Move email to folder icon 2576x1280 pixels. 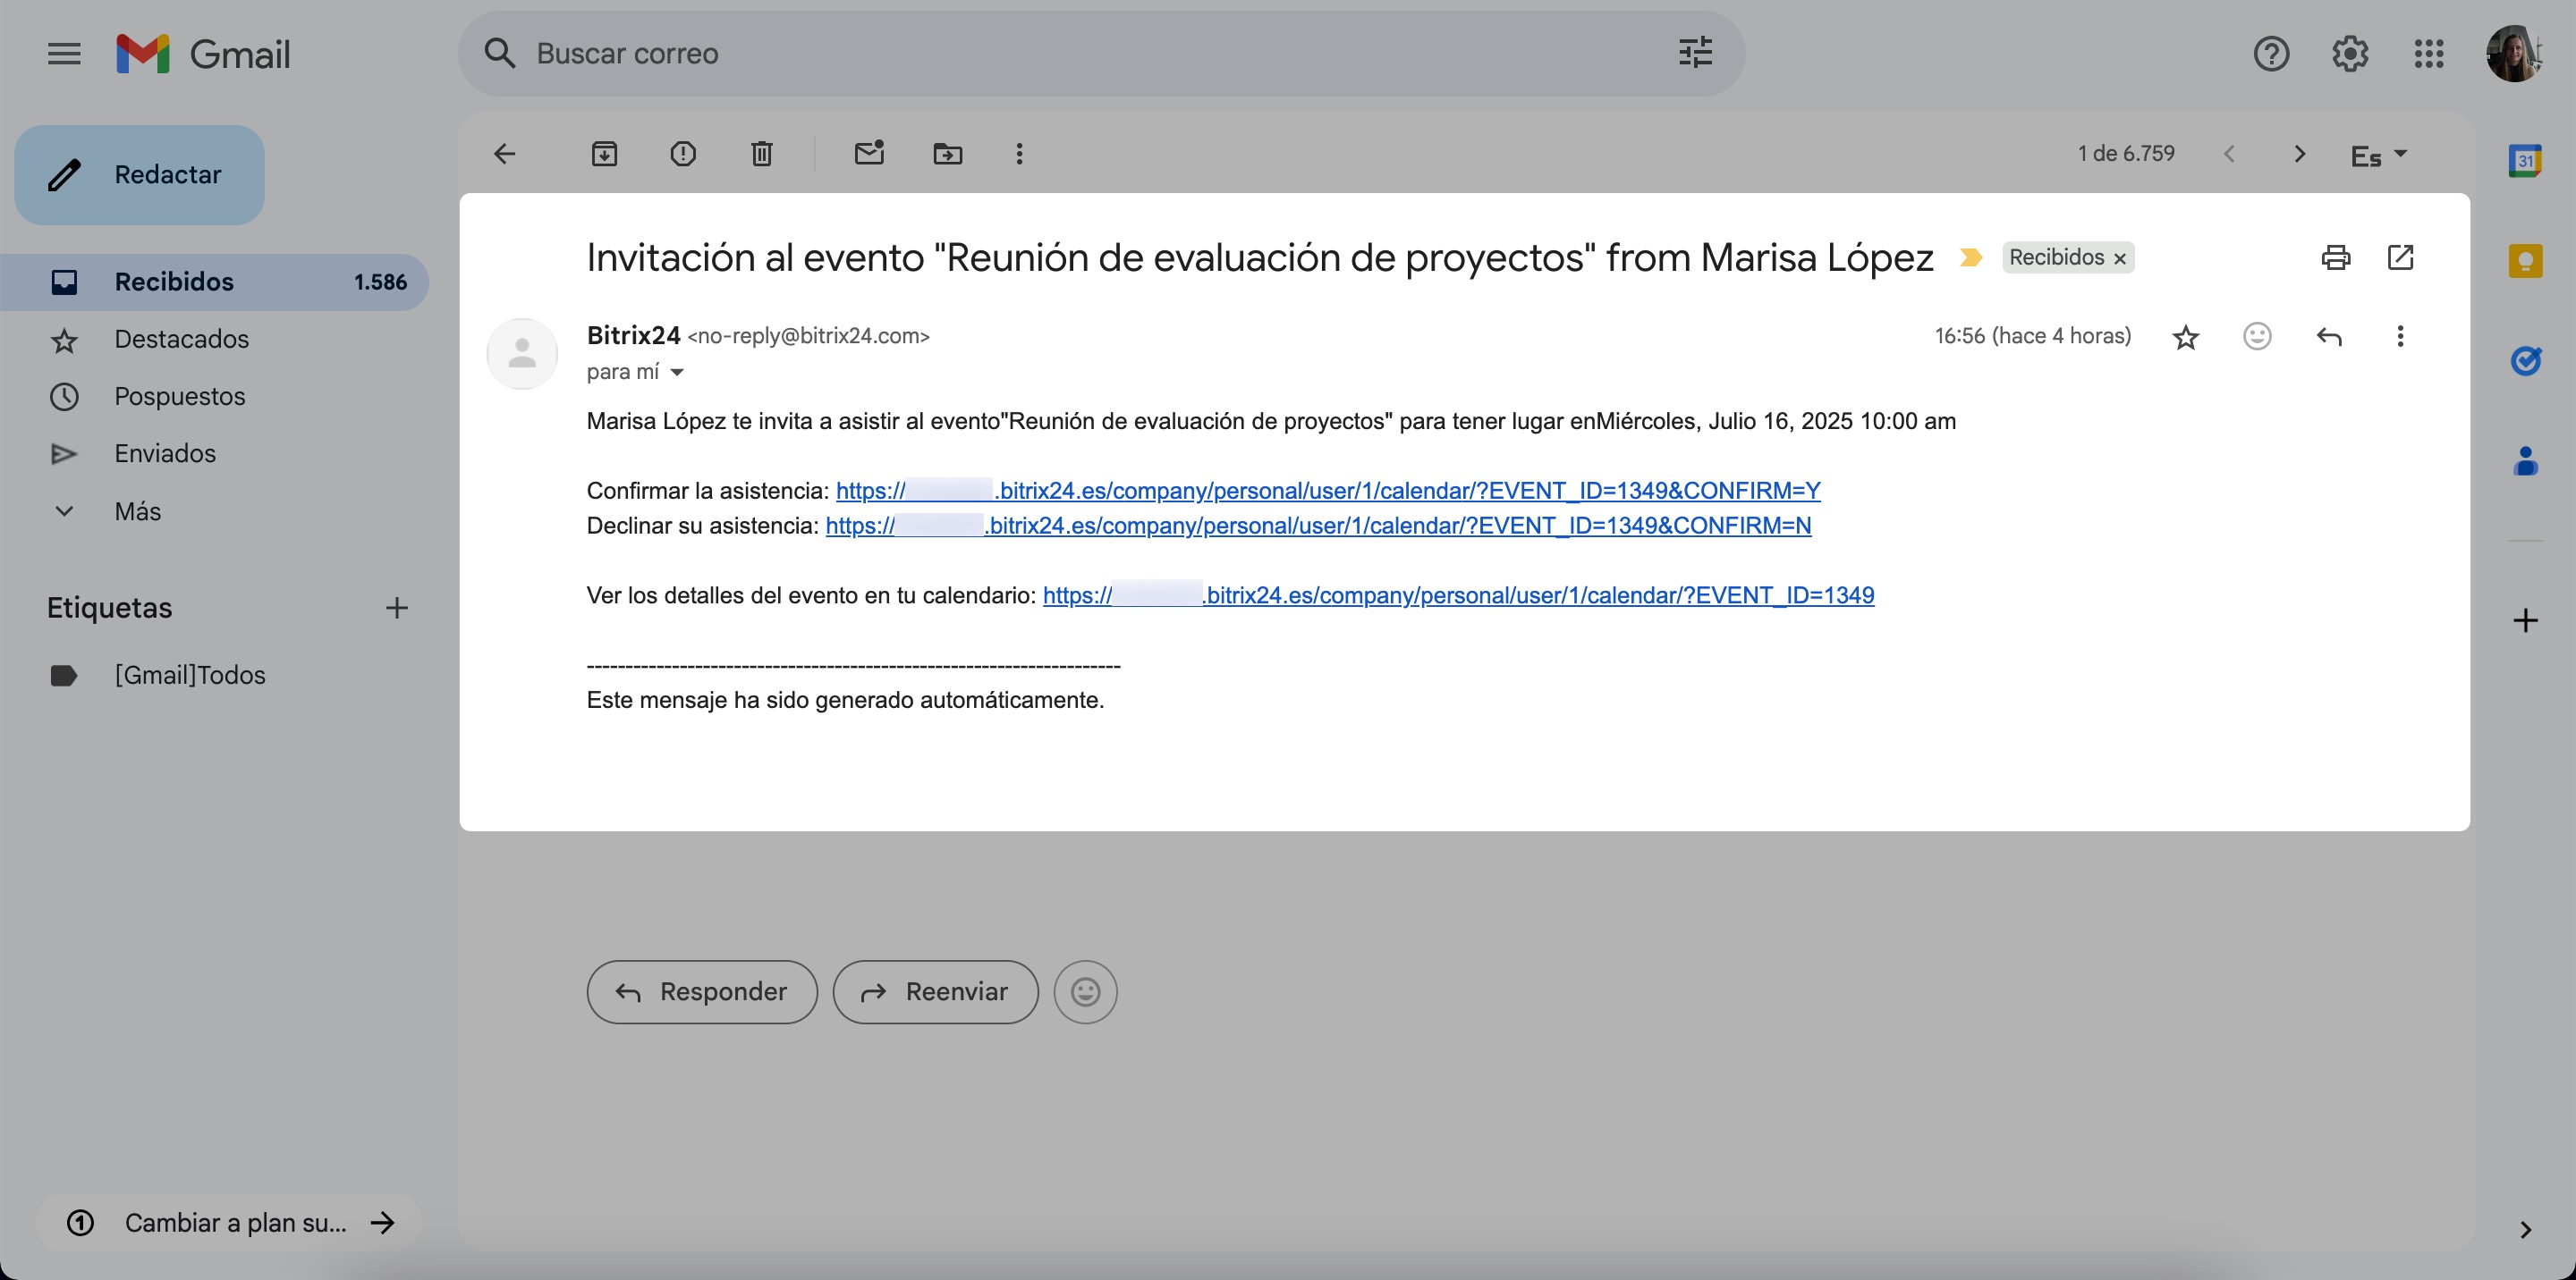coord(948,154)
